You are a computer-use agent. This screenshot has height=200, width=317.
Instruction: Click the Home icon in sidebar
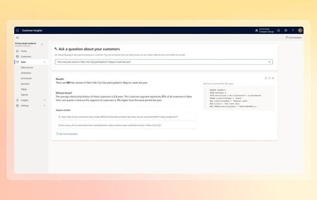point(17,51)
